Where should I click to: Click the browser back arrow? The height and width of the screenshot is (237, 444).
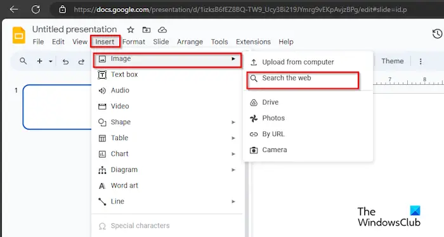(13, 10)
